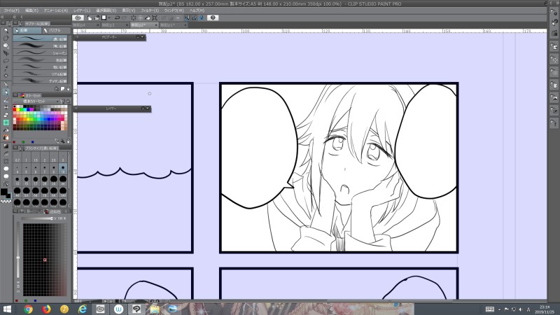Open the 編集(E) menu
This screenshot has width=560, height=315.
[31, 10]
